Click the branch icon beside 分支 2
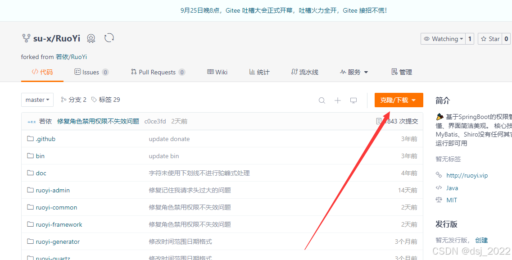 [63, 100]
